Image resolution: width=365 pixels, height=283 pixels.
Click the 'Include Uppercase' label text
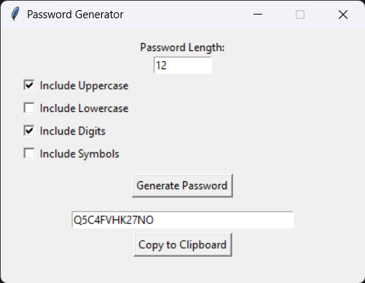click(x=84, y=86)
